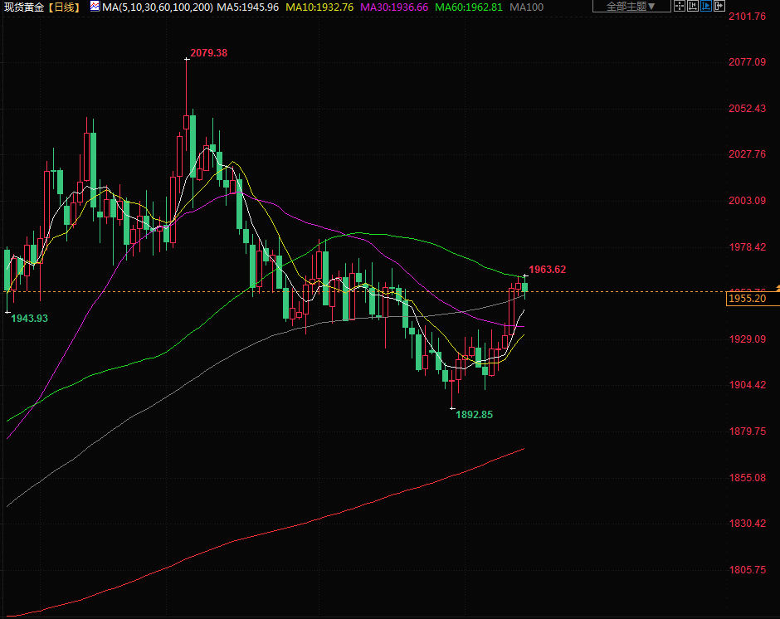The height and width of the screenshot is (619, 780).
Task: Click the 现货黄金 chart title
Action: click(23, 7)
